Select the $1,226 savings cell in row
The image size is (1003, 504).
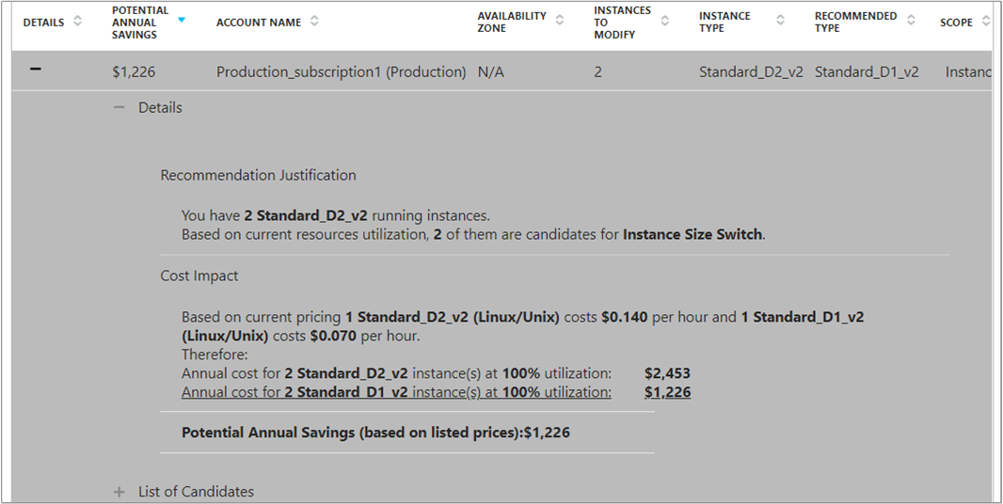pos(134,72)
